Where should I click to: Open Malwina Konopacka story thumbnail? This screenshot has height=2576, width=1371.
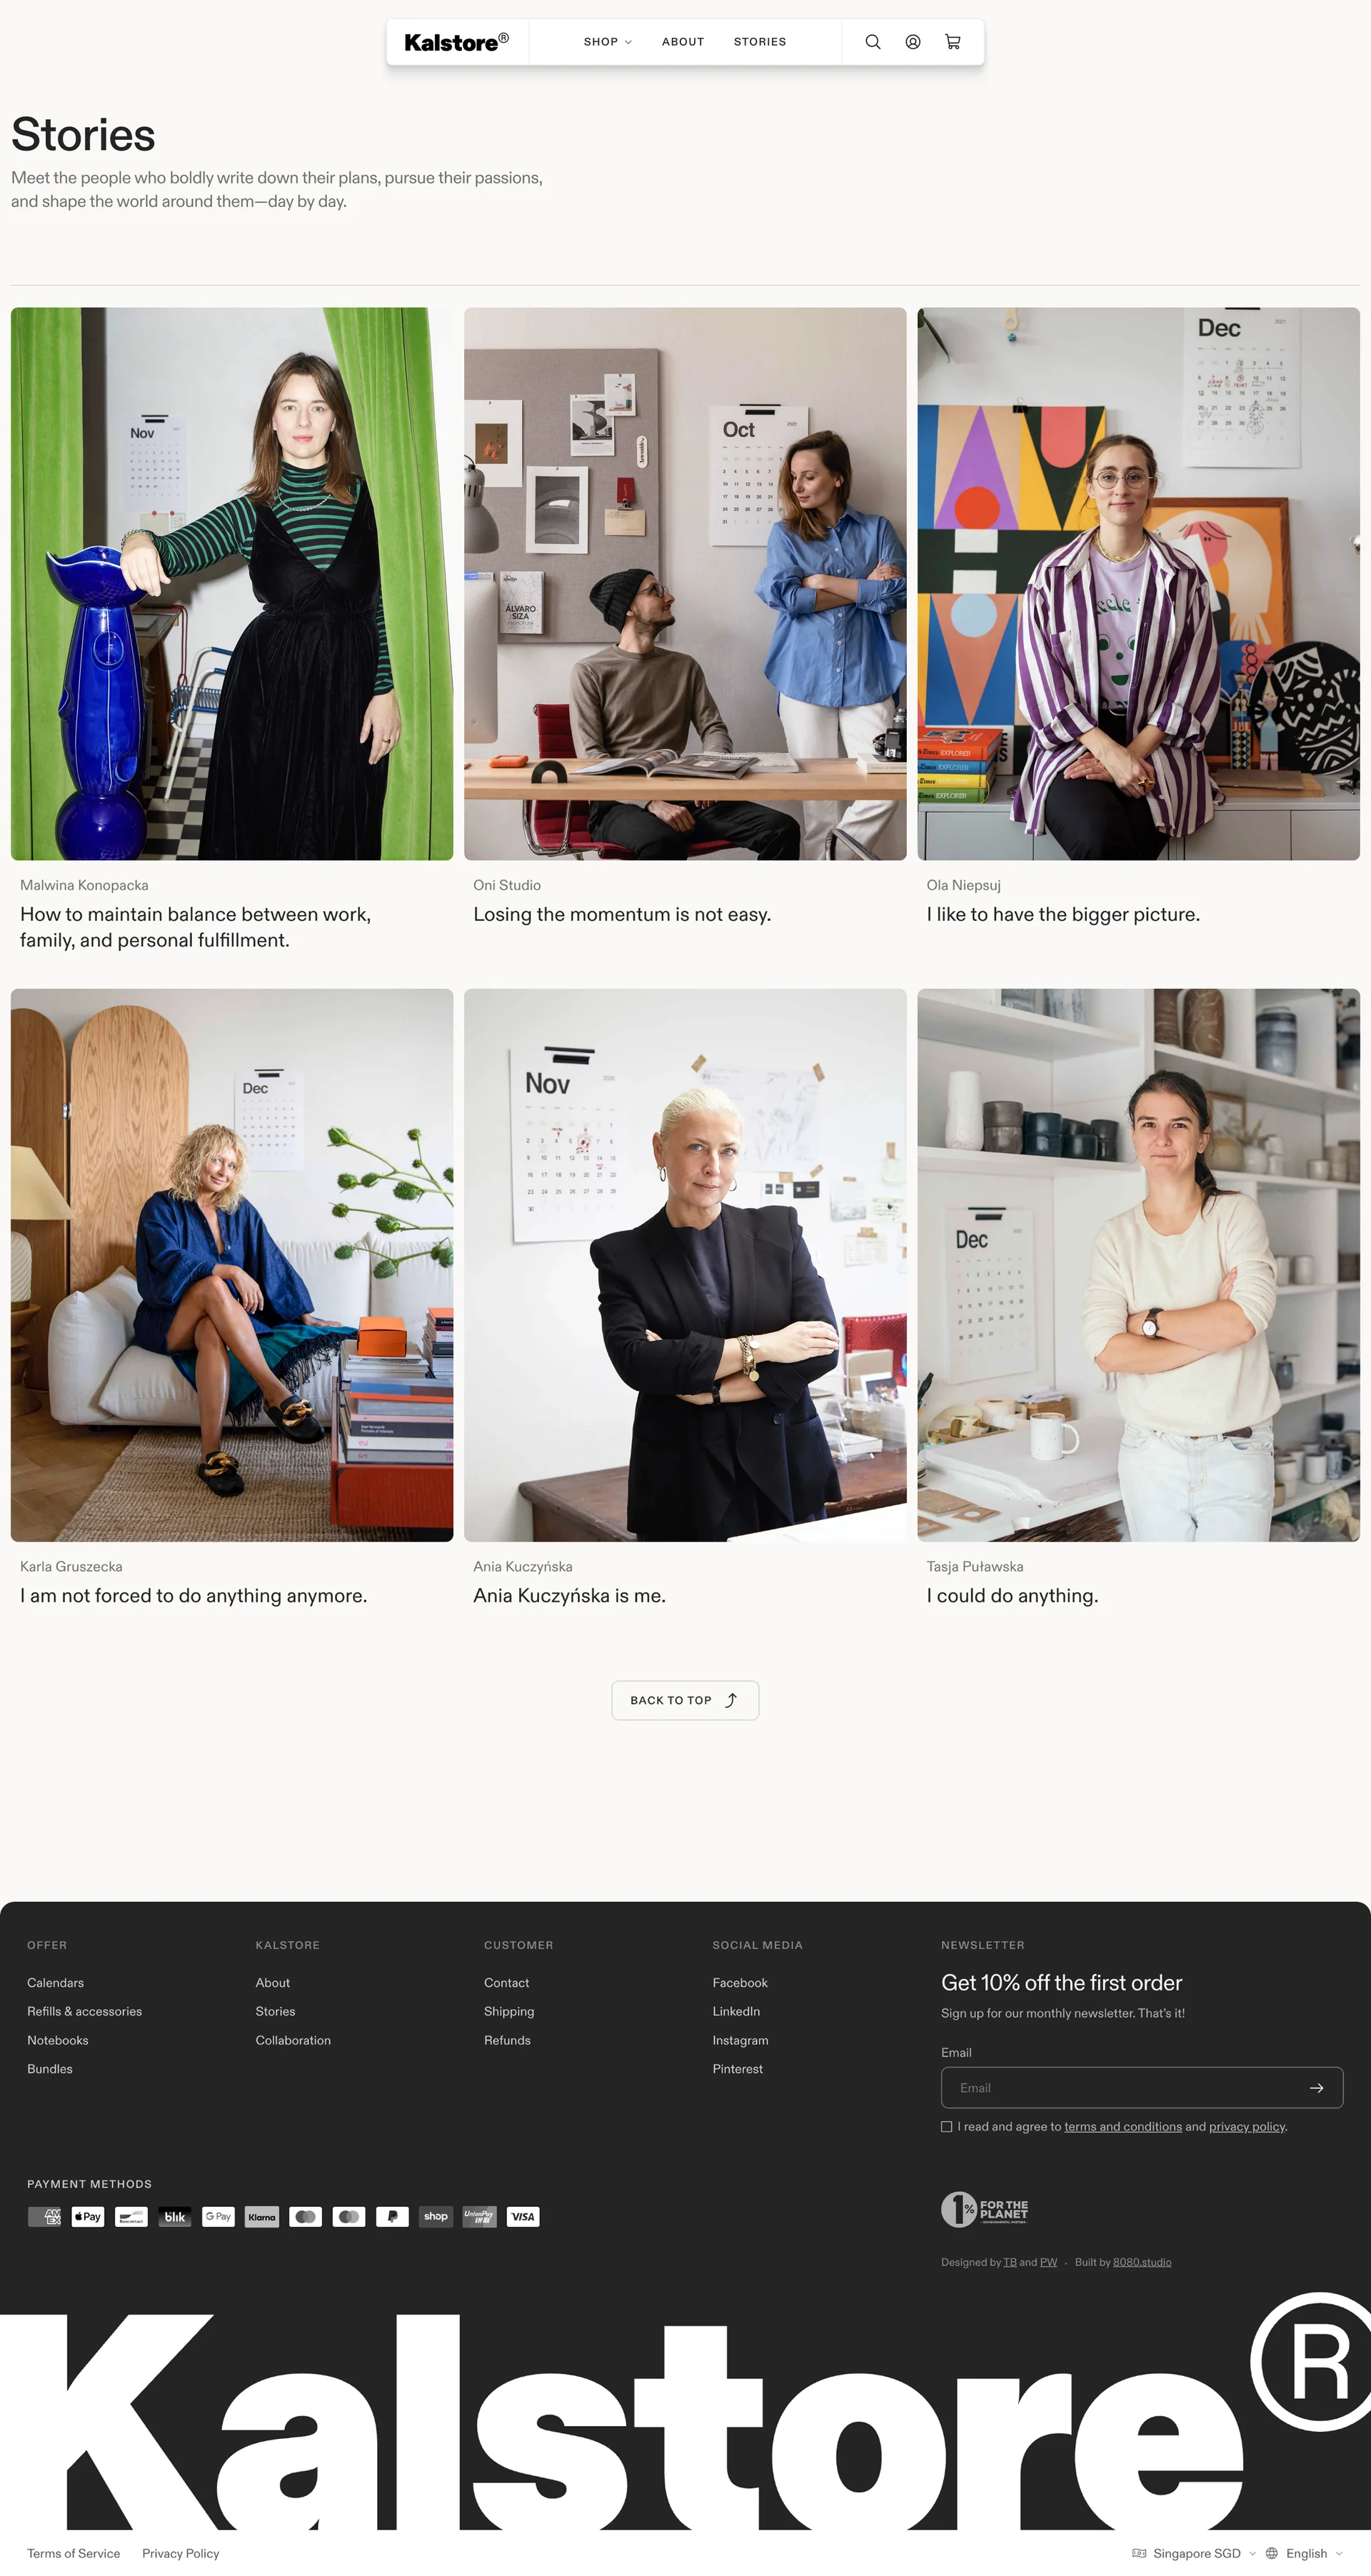click(x=232, y=584)
